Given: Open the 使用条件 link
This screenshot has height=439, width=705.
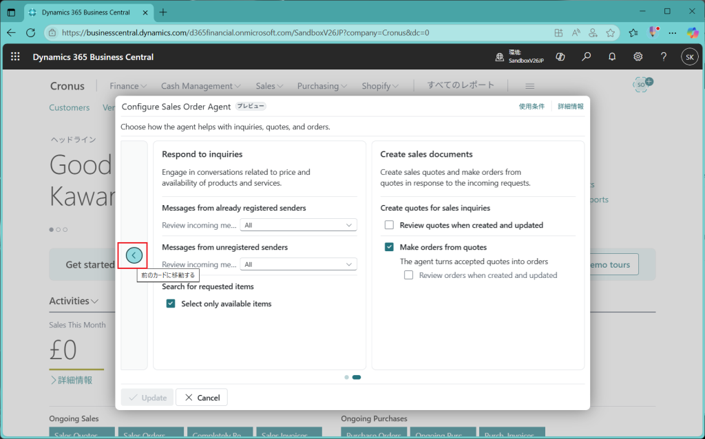Looking at the screenshot, I should 532,107.
